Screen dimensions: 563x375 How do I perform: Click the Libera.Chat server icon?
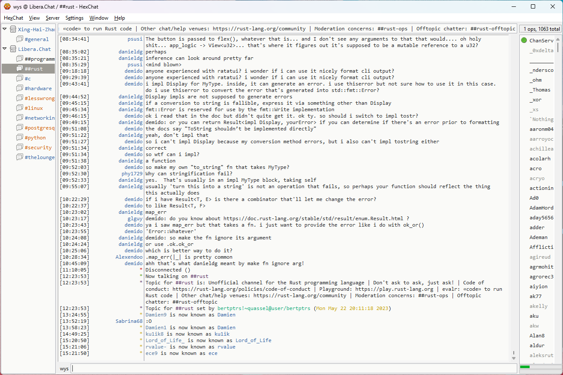(13, 49)
